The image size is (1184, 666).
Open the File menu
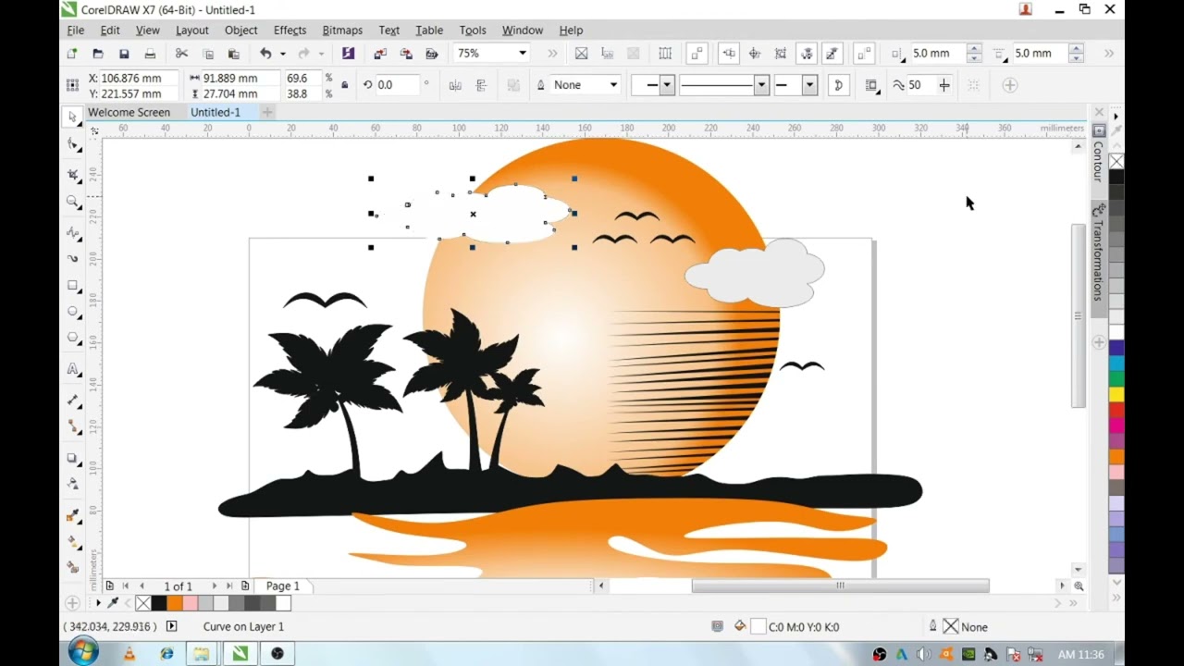75,31
